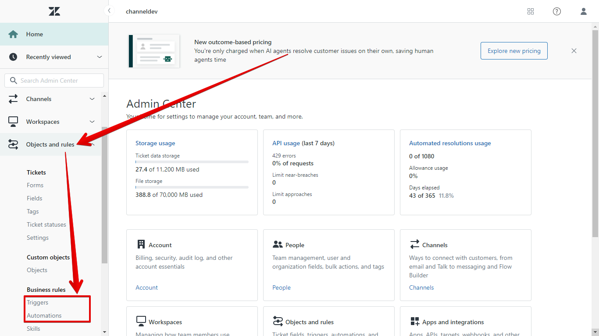Open Workspaces in the sidebar menu
This screenshot has width=599, height=336.
click(50, 122)
